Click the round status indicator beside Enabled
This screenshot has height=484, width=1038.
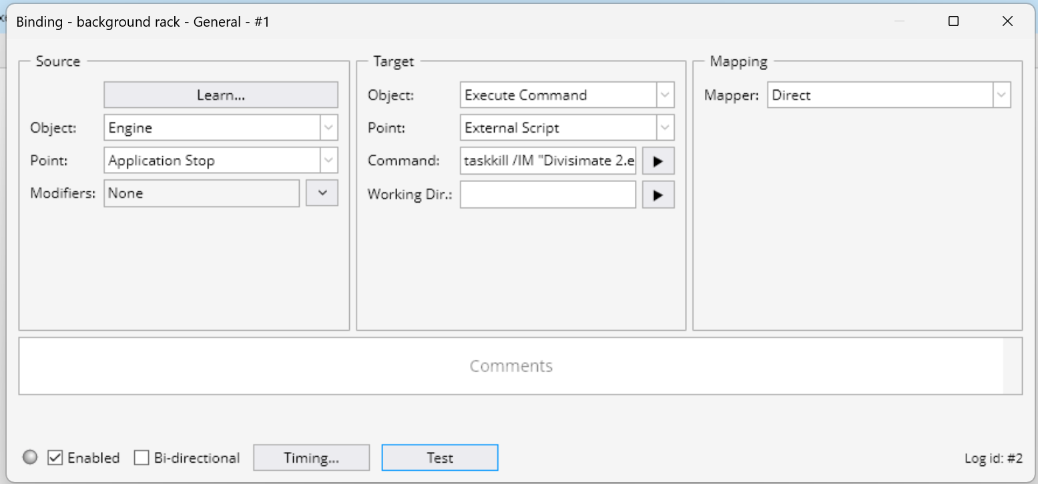click(30, 458)
